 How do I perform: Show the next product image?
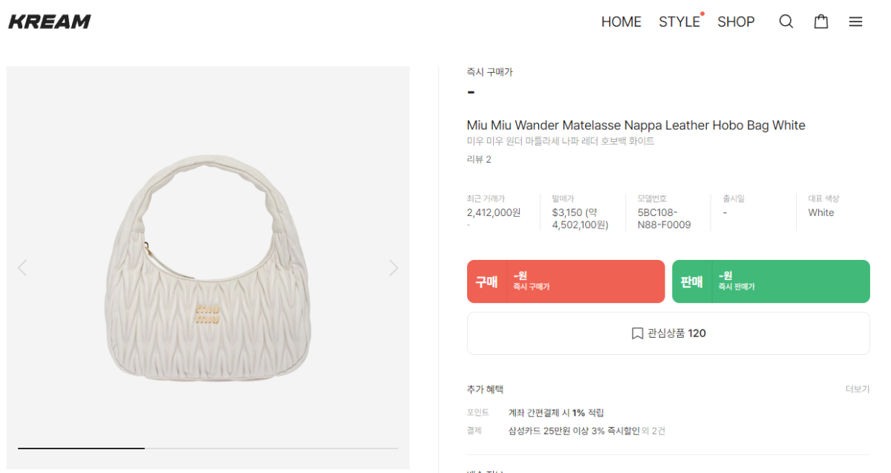point(394,268)
